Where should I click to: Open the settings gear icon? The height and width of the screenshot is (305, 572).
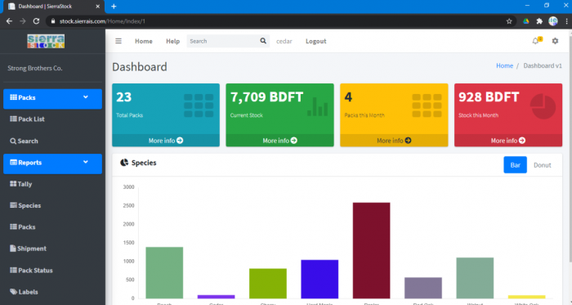555,41
